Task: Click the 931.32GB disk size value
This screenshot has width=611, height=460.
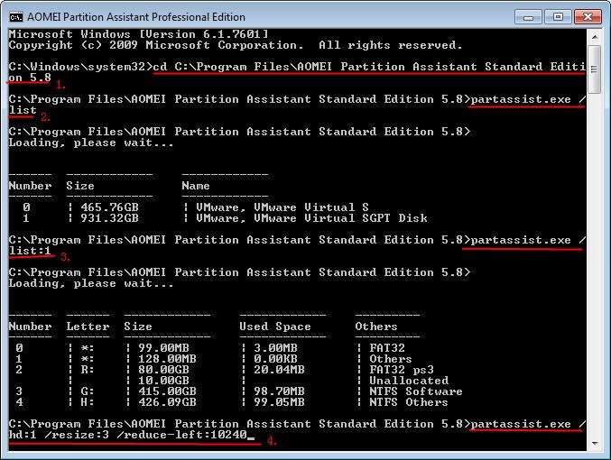Action: [x=109, y=218]
